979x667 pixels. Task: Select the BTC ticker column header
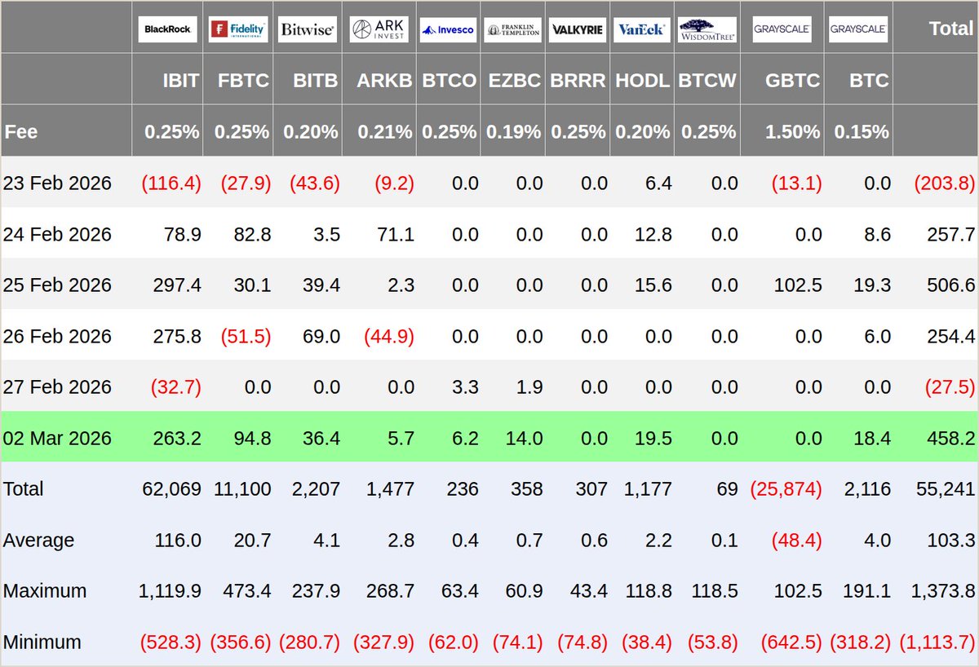click(870, 81)
